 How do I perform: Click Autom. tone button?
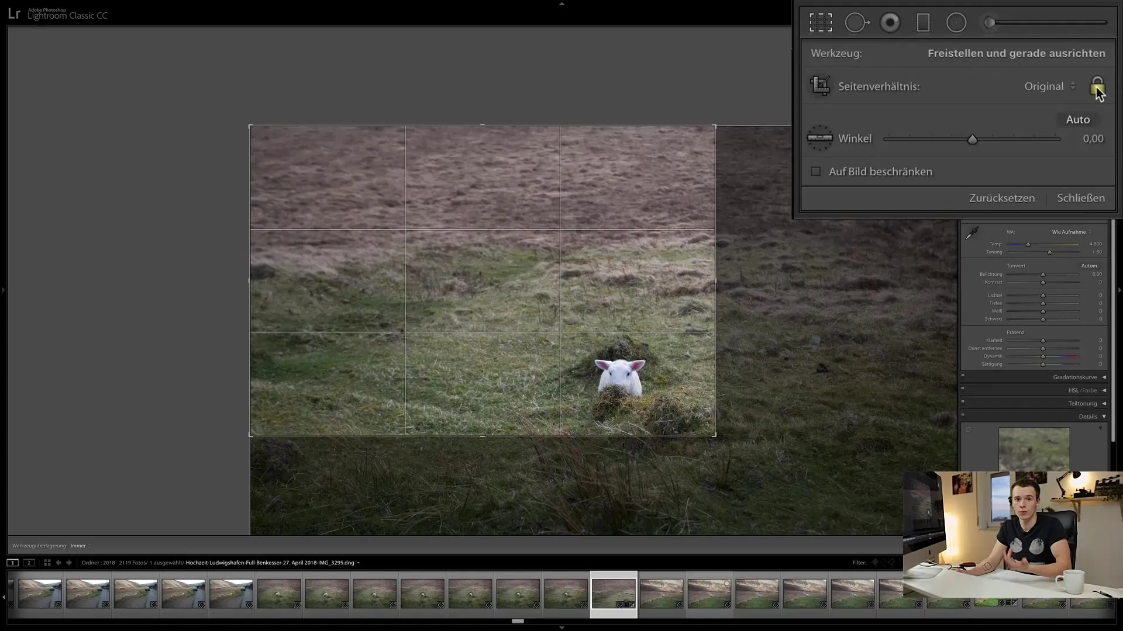click(1089, 266)
